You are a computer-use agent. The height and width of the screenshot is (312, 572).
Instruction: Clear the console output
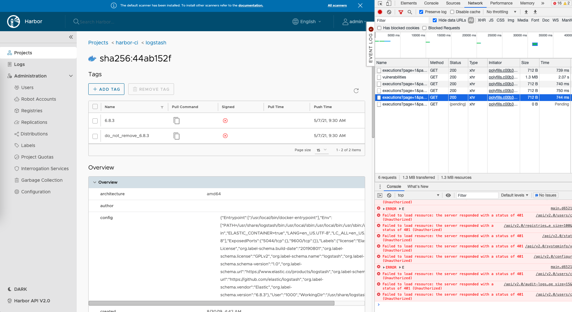point(389,195)
